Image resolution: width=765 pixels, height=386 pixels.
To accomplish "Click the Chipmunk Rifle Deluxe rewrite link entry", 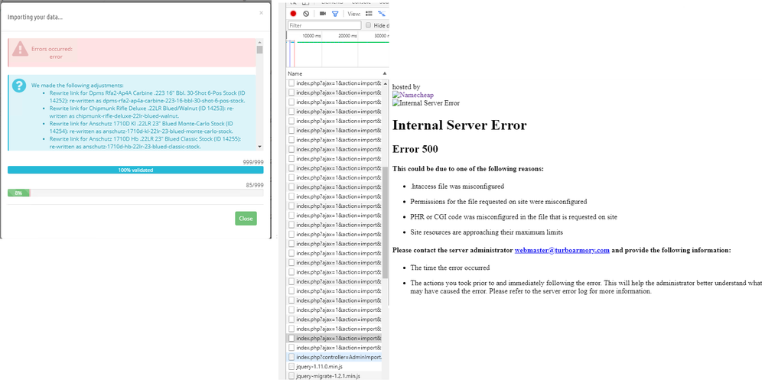I will click(x=142, y=112).
